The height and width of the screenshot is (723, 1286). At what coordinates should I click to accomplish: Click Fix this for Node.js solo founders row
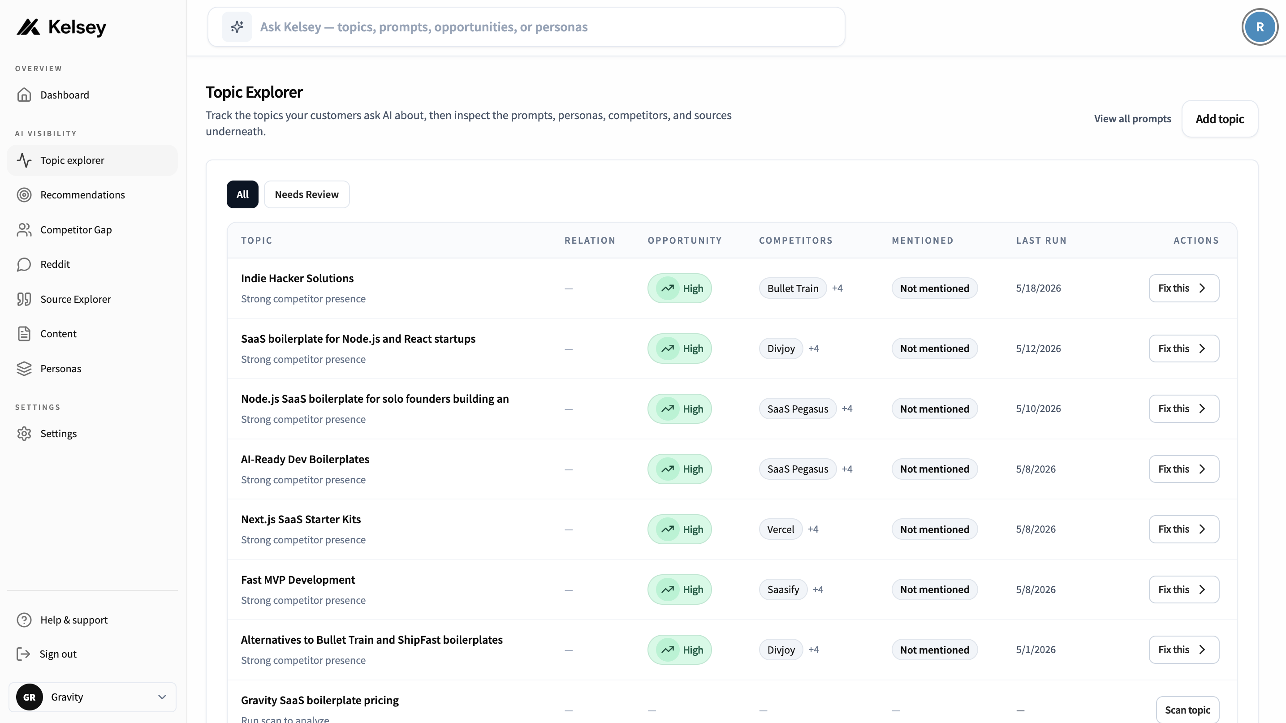1184,409
